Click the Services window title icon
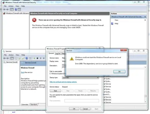 click(4, 51)
